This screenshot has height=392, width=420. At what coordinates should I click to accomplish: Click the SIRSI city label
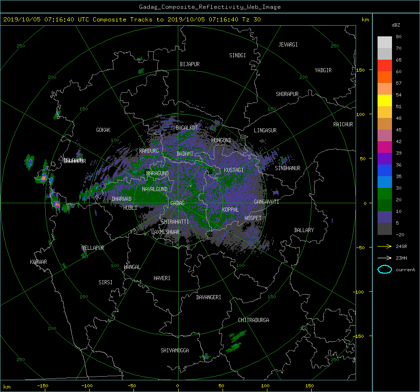[x=105, y=282]
